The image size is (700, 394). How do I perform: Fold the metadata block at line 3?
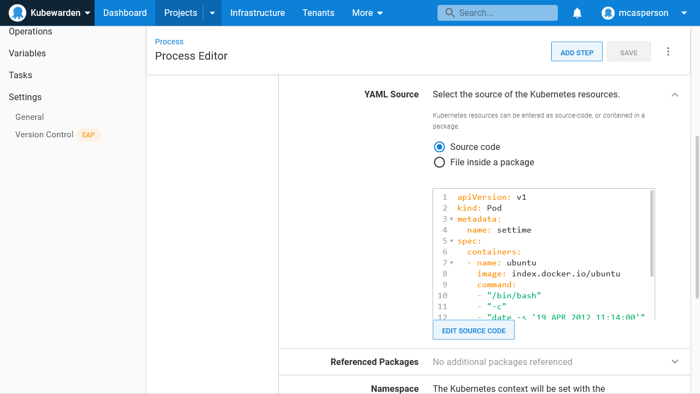(x=452, y=219)
